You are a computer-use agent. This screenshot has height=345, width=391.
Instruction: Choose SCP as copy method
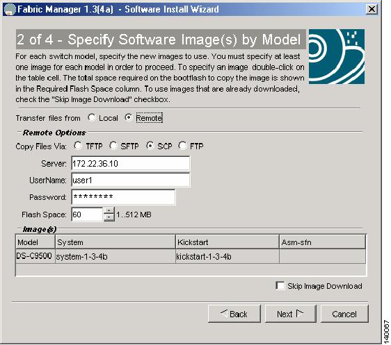click(x=150, y=146)
